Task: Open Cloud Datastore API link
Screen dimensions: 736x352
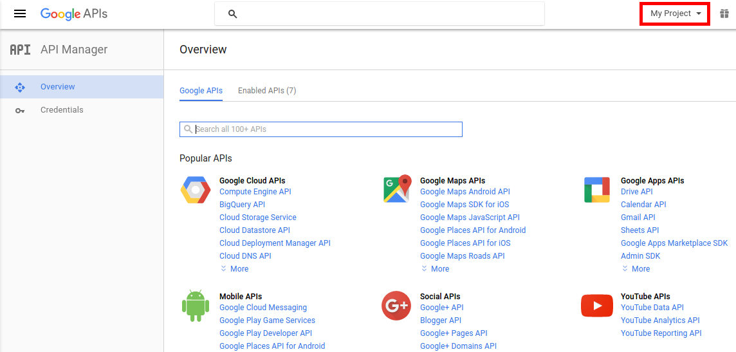Action: pos(255,230)
